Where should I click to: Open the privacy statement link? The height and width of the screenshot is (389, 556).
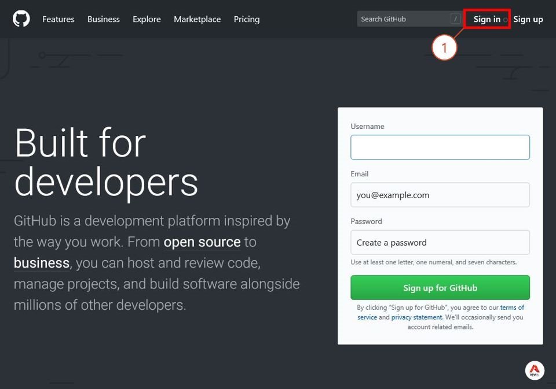(x=416, y=317)
